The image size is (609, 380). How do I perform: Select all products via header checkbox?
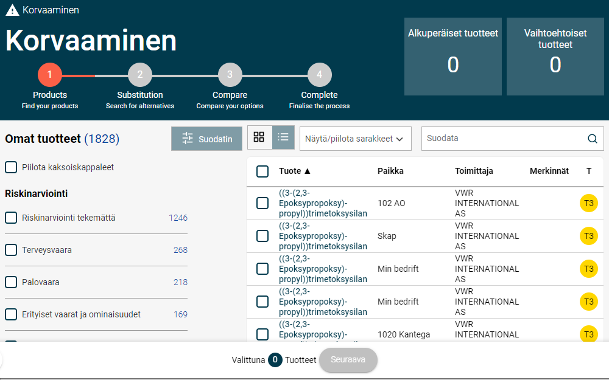(262, 171)
